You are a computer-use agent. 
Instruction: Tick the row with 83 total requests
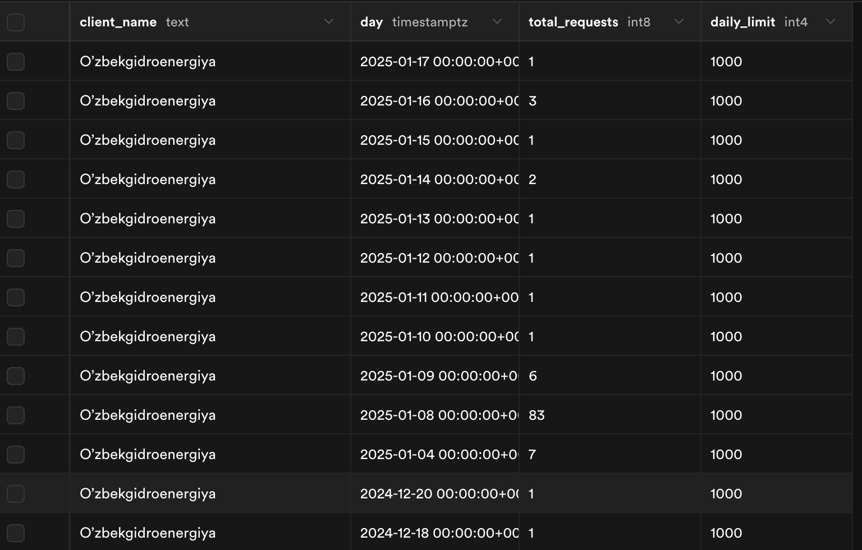[x=15, y=415]
